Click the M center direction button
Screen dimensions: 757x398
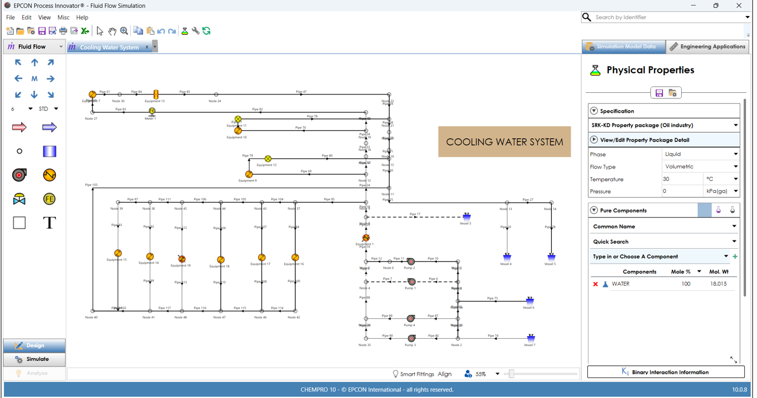pyautogui.click(x=34, y=78)
